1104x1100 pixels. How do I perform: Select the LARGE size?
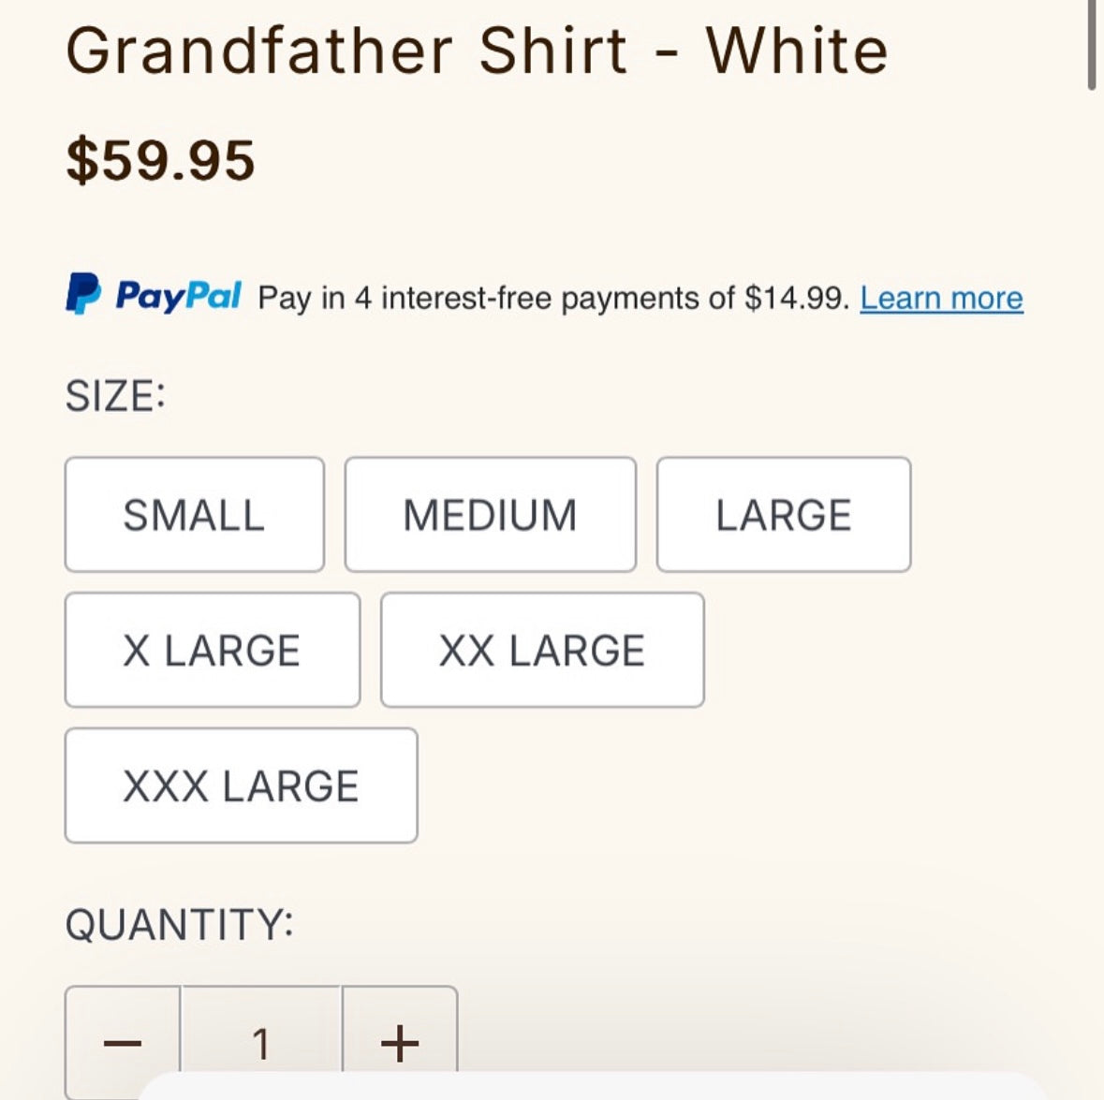[784, 514]
